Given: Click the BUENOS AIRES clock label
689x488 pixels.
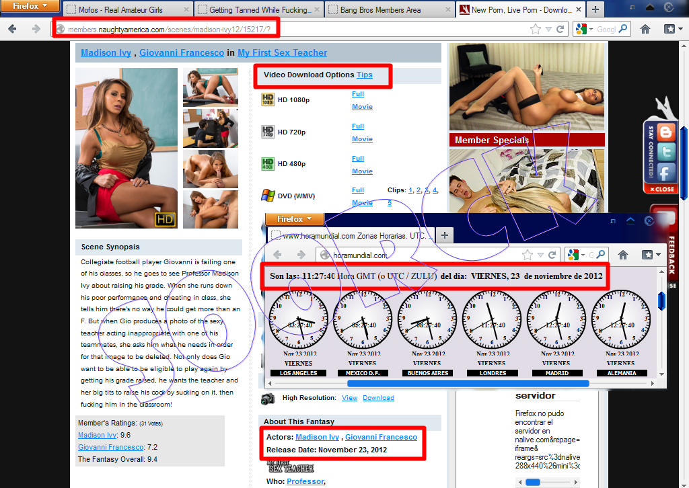Looking at the screenshot, I should 428,373.
